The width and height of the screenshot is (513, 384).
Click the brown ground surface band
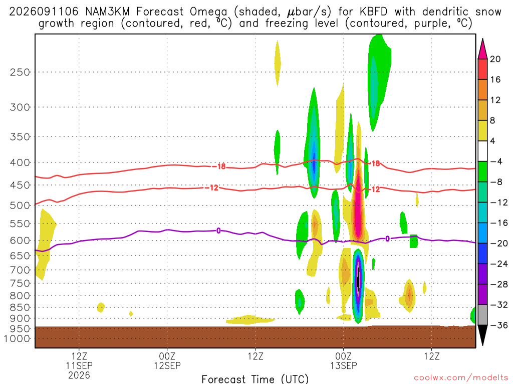tap(255, 336)
